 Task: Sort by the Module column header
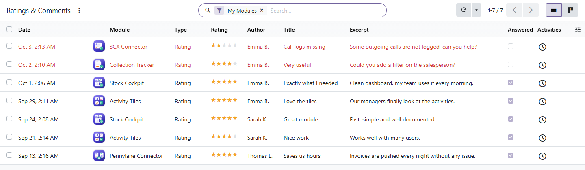(x=120, y=30)
